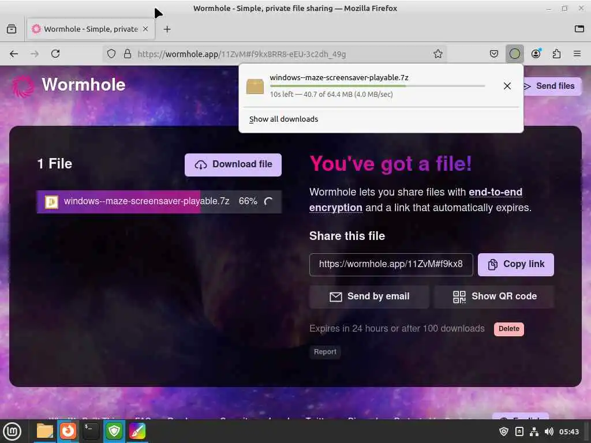Click the end-to-end encryption link
Screen dimensions: 591x443
pos(416,200)
